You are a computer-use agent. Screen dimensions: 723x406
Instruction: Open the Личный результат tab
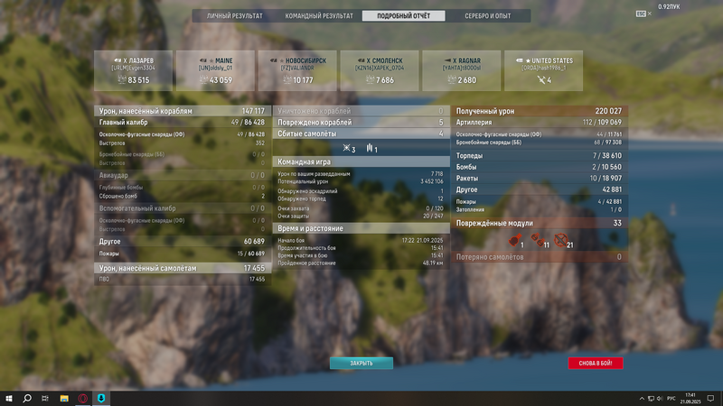coord(234,15)
